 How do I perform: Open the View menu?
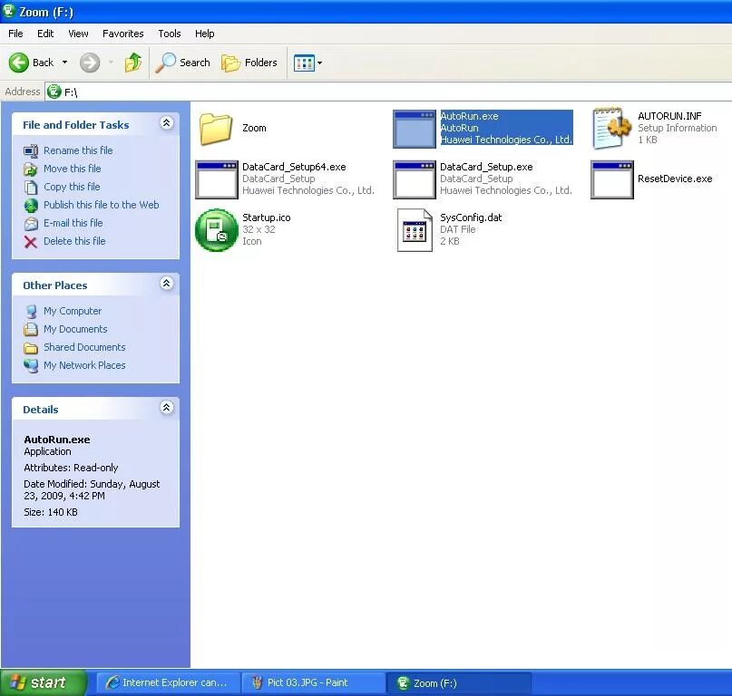78,34
